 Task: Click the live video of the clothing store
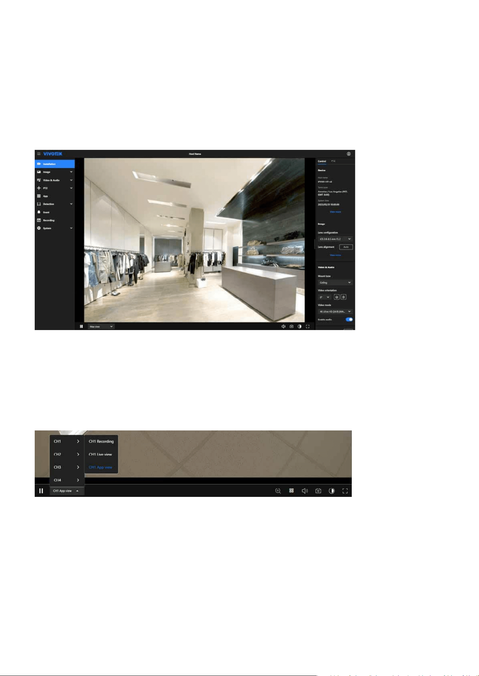(194, 240)
